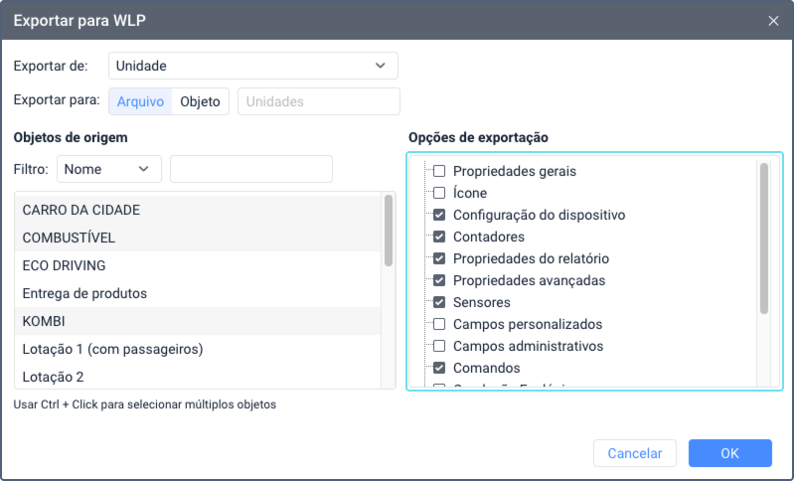Click the filter text input field
The width and height of the screenshot is (794, 481).
pyautogui.click(x=250, y=169)
